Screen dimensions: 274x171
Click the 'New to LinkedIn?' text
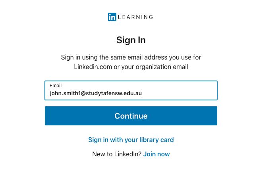pyautogui.click(x=117, y=154)
